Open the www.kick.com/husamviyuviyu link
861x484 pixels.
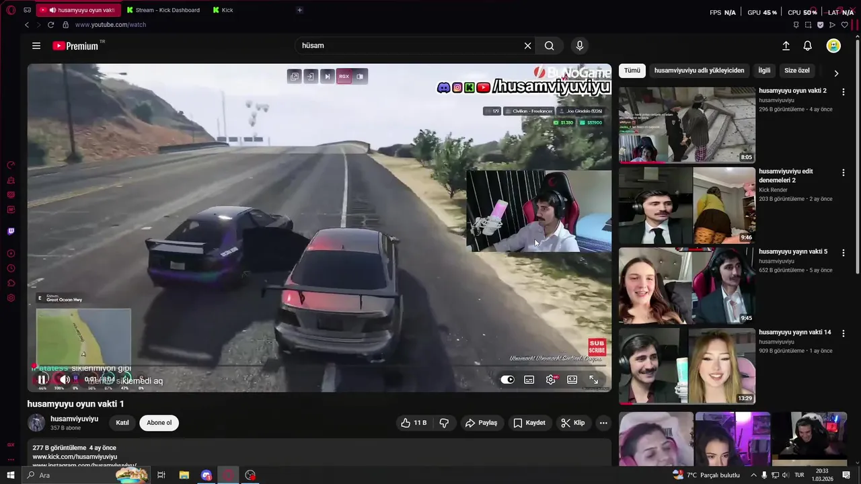coord(75,456)
